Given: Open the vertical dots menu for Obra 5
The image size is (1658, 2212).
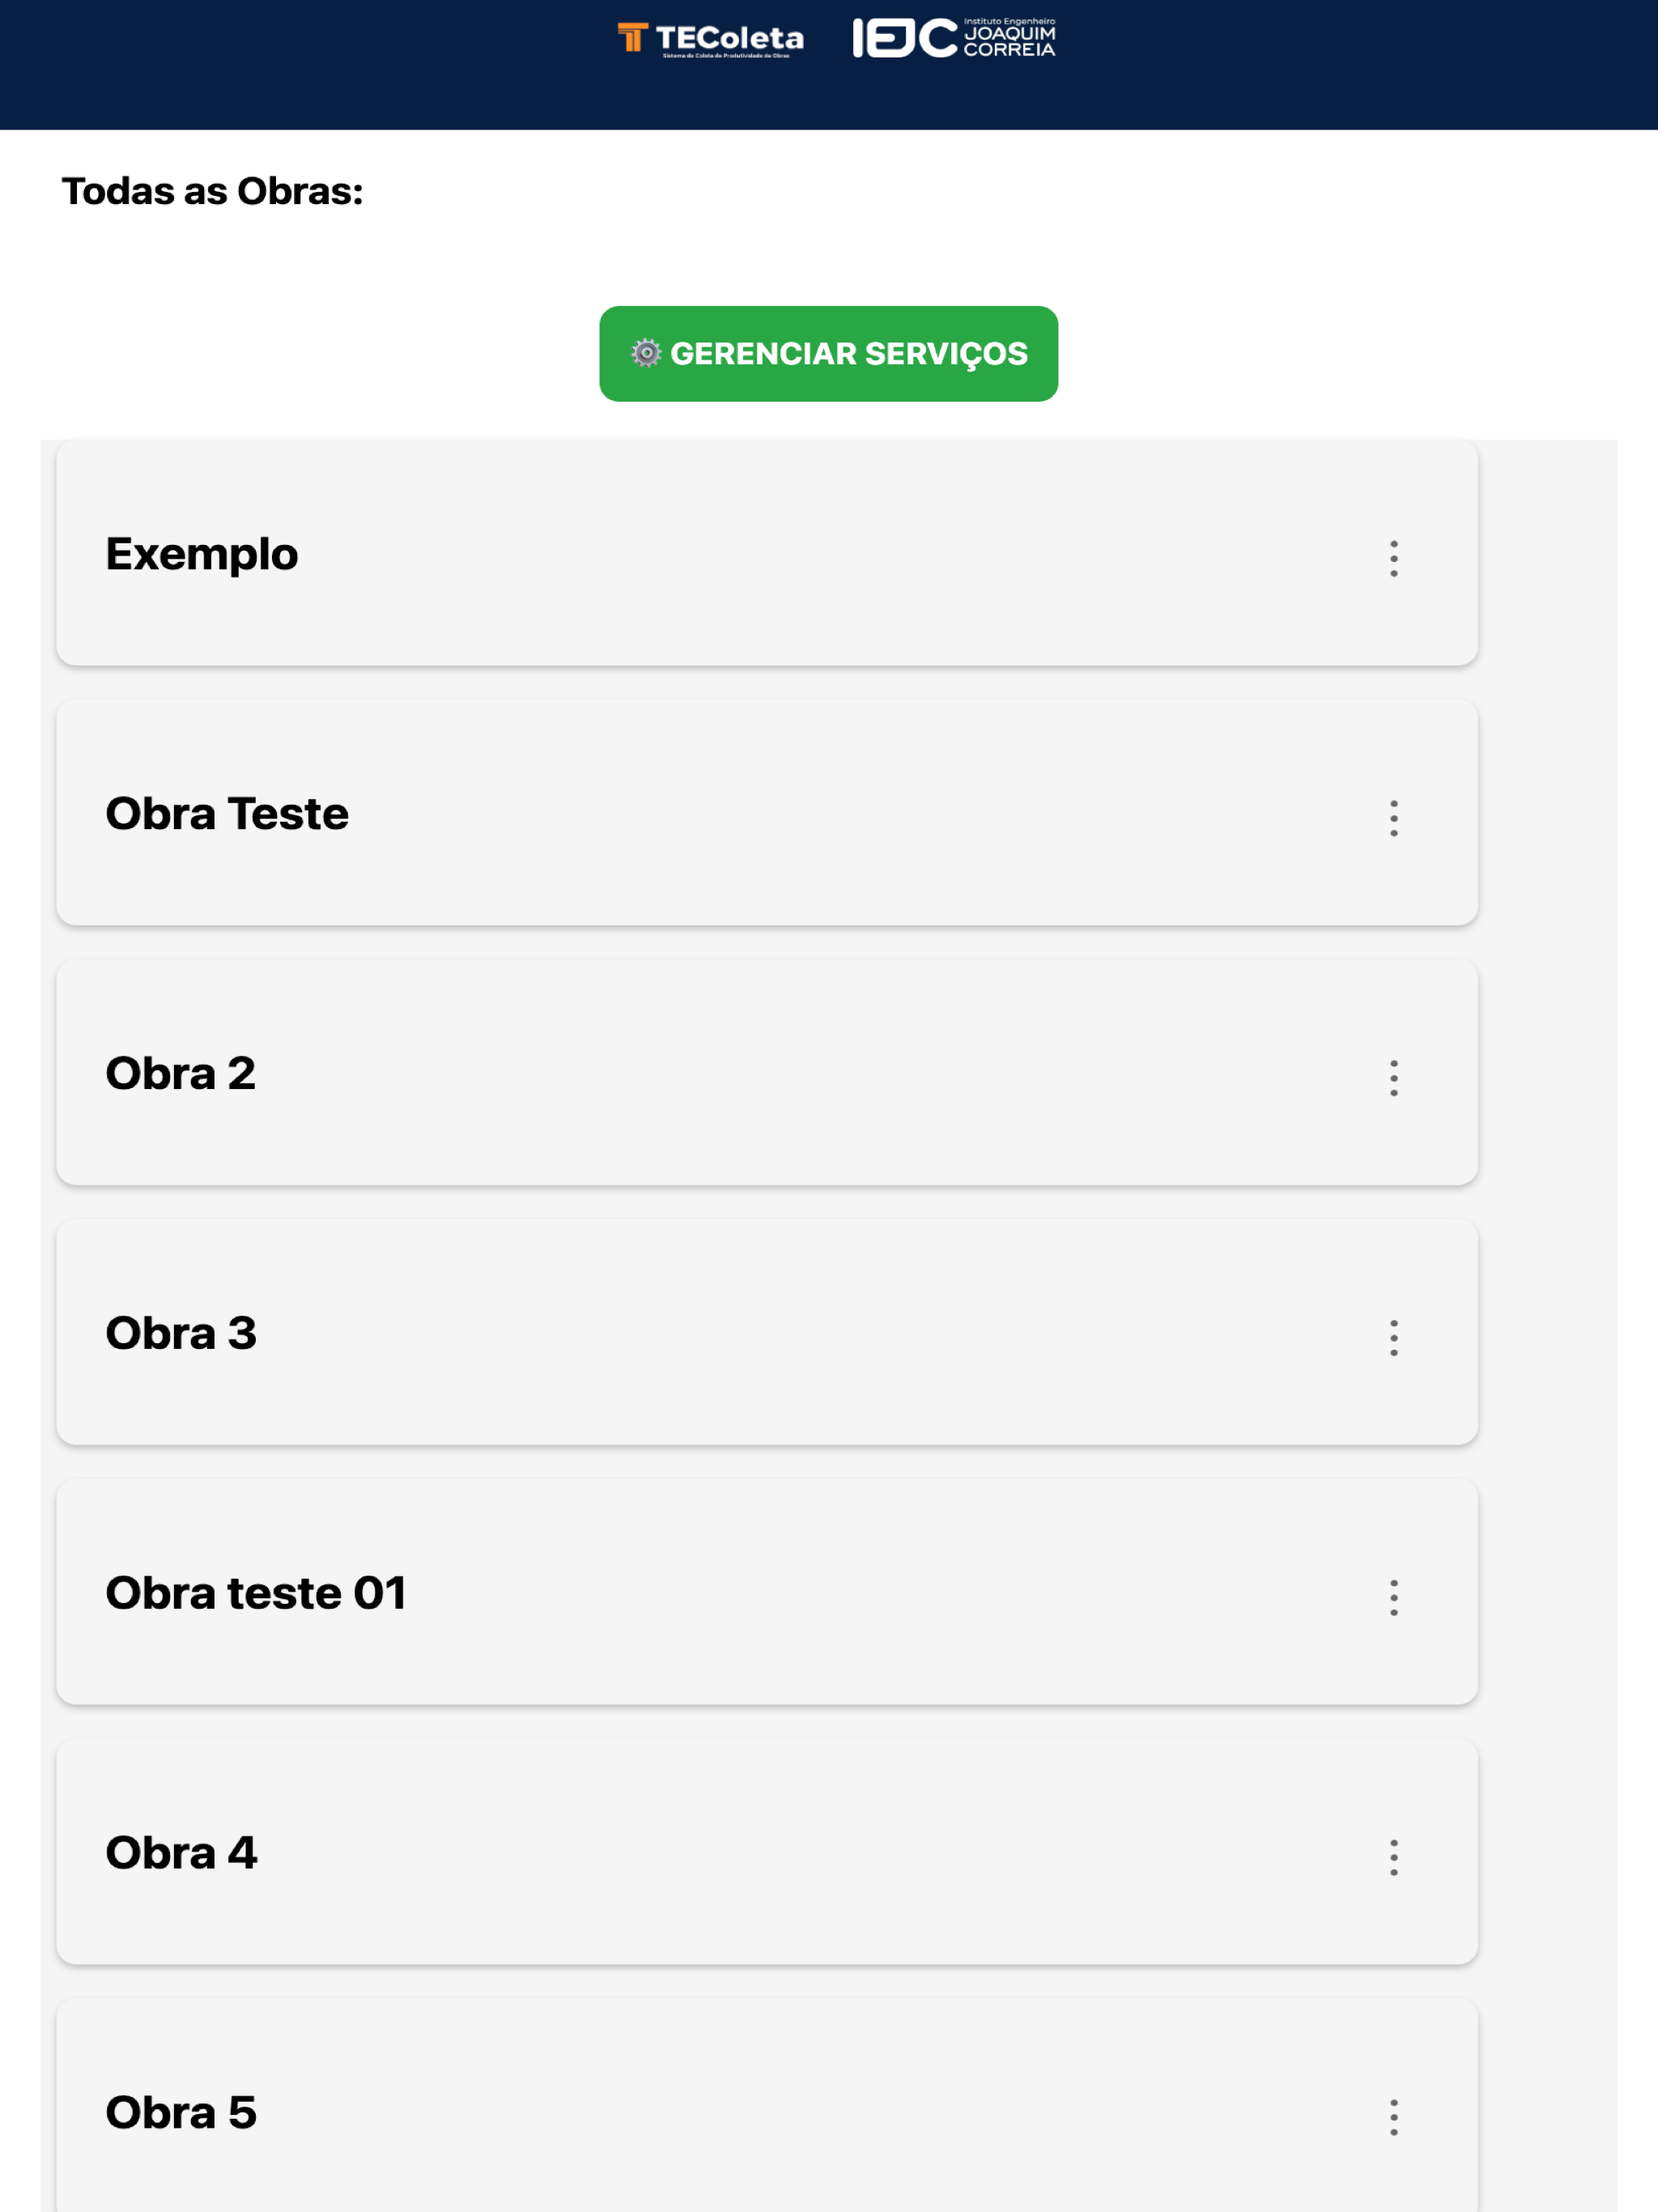Looking at the screenshot, I should [x=1393, y=2117].
